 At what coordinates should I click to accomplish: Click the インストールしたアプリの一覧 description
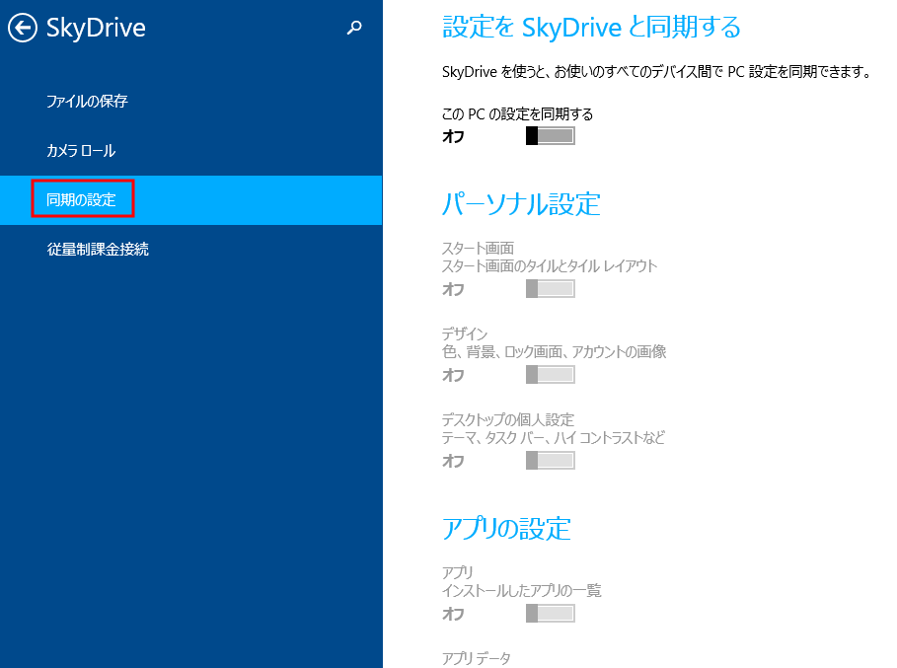click(x=522, y=591)
